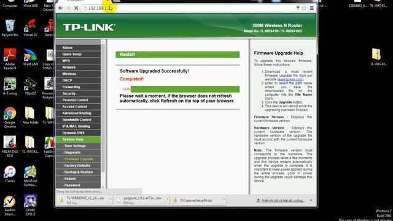The width and height of the screenshot is (393, 221).
Task: Open Norton Internet desktop icon
Action: pos(10,206)
